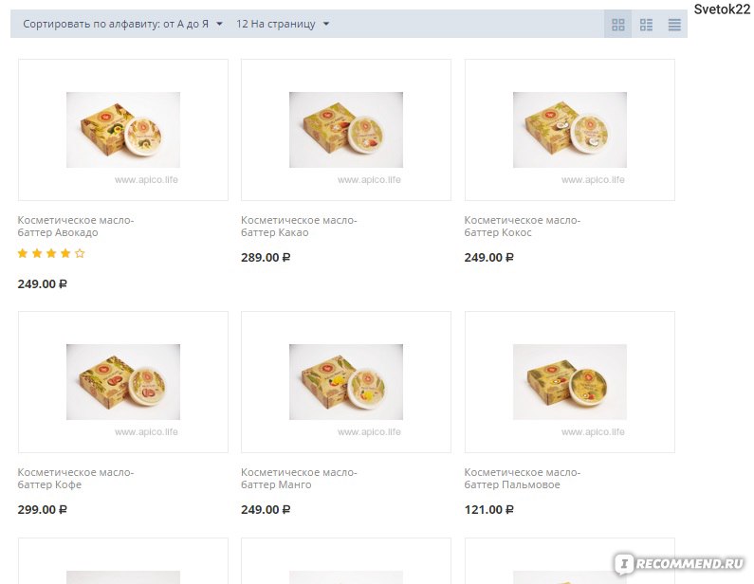Viewport: 754px width, 584px height.
Task: Open Кокос butter product image
Action: (570, 130)
